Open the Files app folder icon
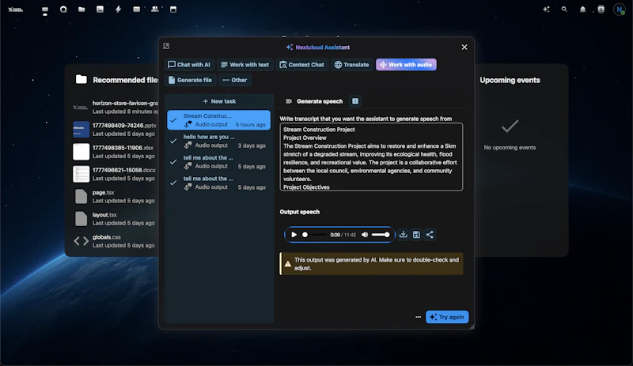This screenshot has width=633, height=366. click(81, 9)
